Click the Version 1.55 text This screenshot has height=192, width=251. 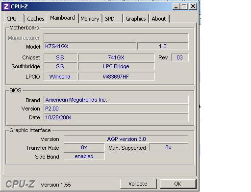(x=56, y=185)
